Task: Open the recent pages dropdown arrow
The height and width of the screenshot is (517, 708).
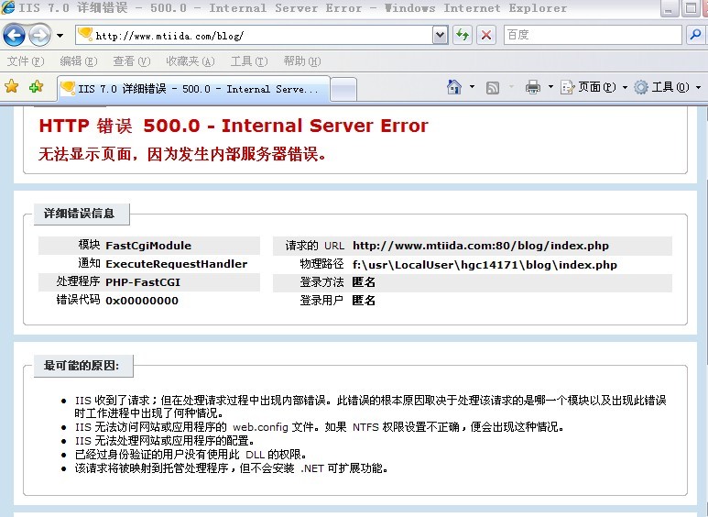Action: pos(60,35)
